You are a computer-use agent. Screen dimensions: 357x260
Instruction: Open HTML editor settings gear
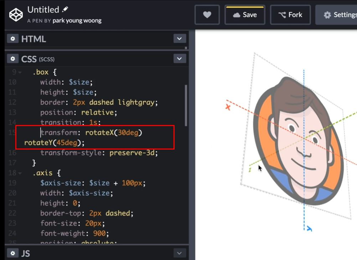(x=13, y=39)
